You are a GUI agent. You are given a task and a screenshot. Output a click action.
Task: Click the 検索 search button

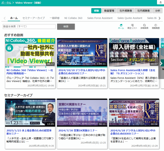(66, 27)
